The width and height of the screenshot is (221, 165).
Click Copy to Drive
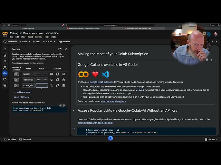(x=64, y=42)
